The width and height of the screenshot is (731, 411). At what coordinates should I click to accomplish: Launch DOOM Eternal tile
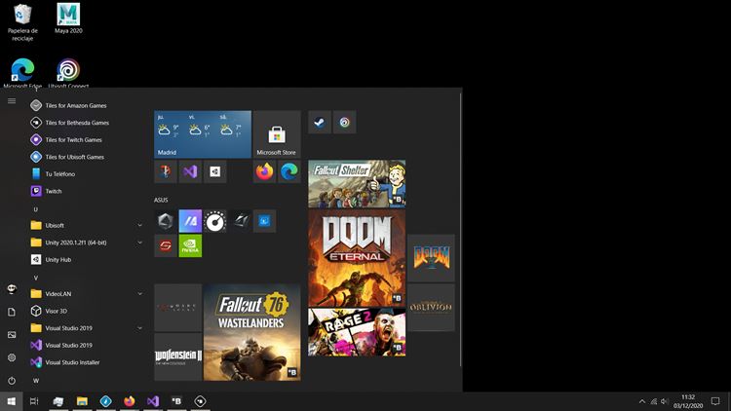pyautogui.click(x=357, y=258)
